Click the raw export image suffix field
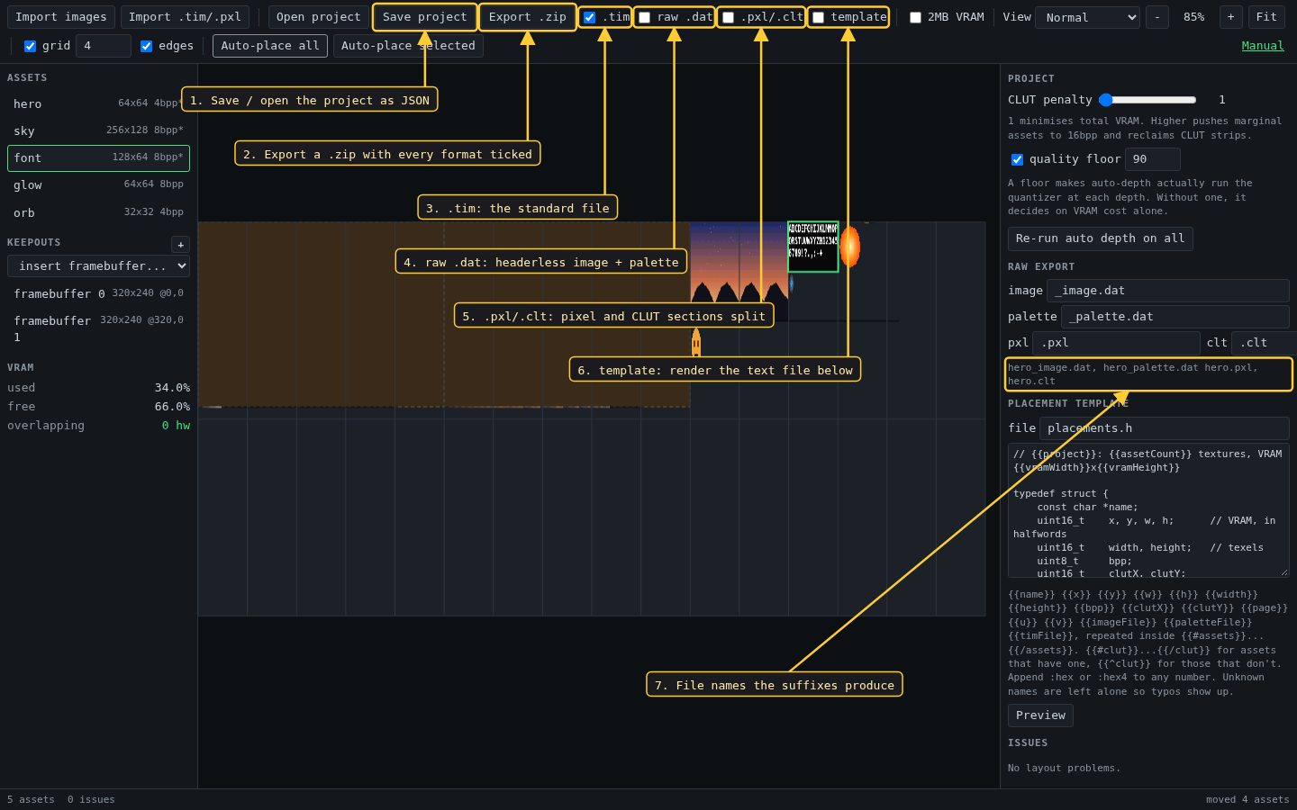The image size is (1297, 810). pos(1168,291)
